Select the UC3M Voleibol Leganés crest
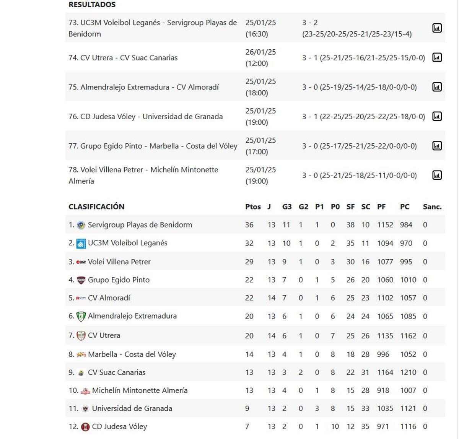Viewport: 459px width, 439px height. coord(81,243)
